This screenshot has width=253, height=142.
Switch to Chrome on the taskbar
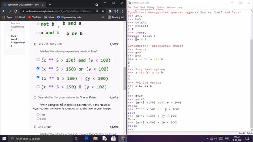pos(123,138)
